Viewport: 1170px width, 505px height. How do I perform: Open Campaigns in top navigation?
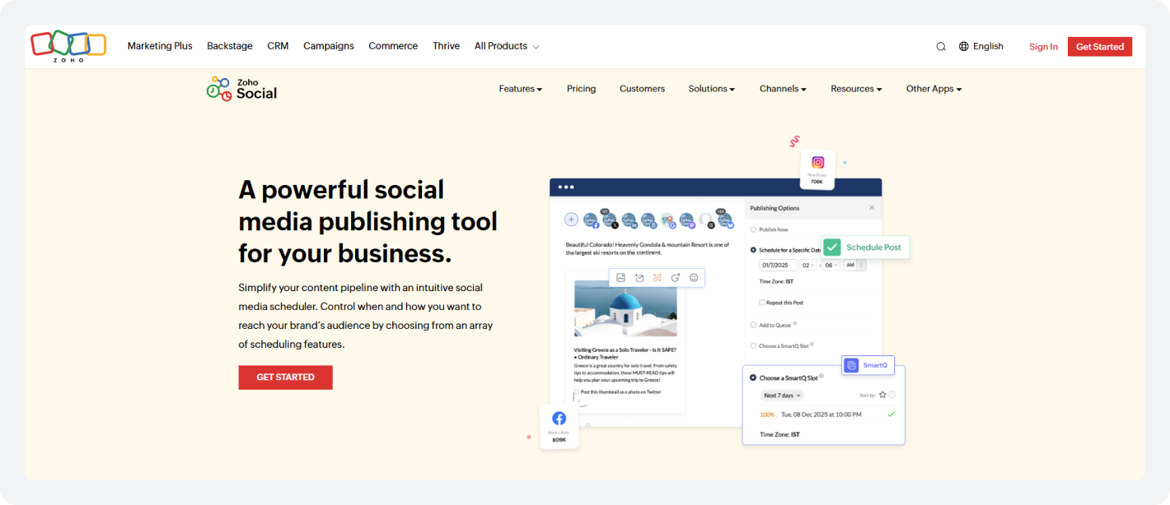(329, 46)
